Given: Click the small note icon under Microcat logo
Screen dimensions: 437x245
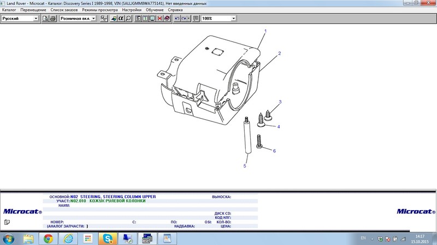Looking at the screenshot, I should [x=7, y=222].
